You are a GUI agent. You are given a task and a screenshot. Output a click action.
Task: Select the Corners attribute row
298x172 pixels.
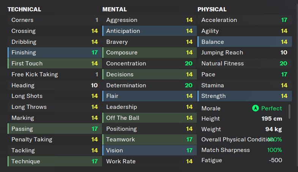(x=55, y=20)
